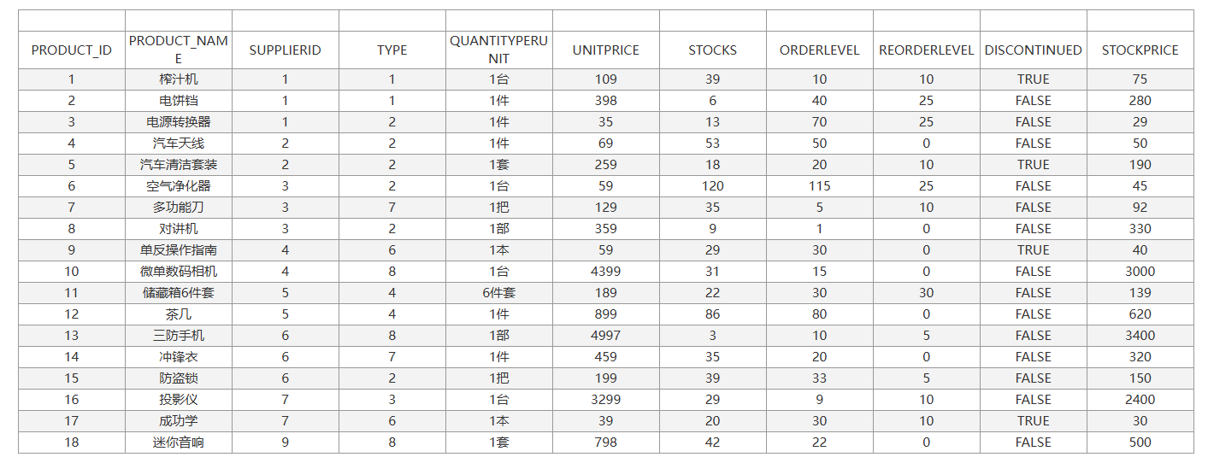Click unit price 4997 cell
The height and width of the screenshot is (463, 1208).
(x=606, y=336)
